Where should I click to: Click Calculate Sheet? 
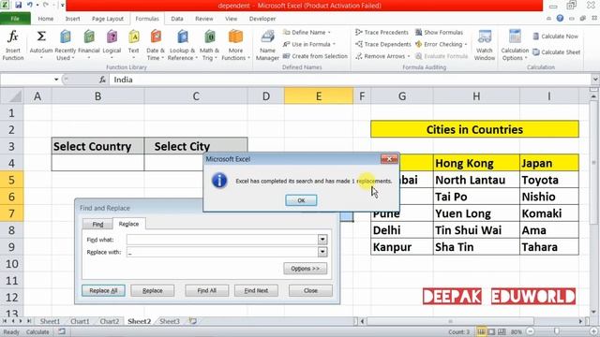coord(557,52)
